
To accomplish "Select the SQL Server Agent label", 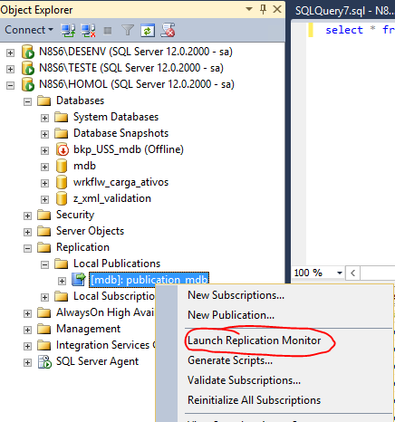I will pos(97,361).
